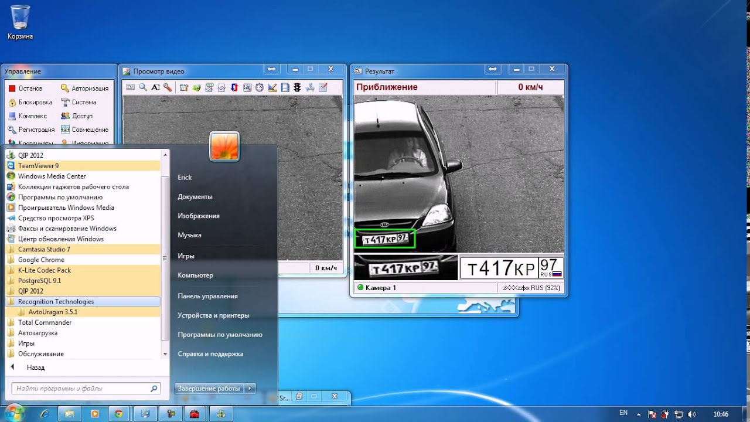Viewport: 750px width, 422px height.
Task: Expand the Обслуживание folder
Action: (x=83, y=354)
